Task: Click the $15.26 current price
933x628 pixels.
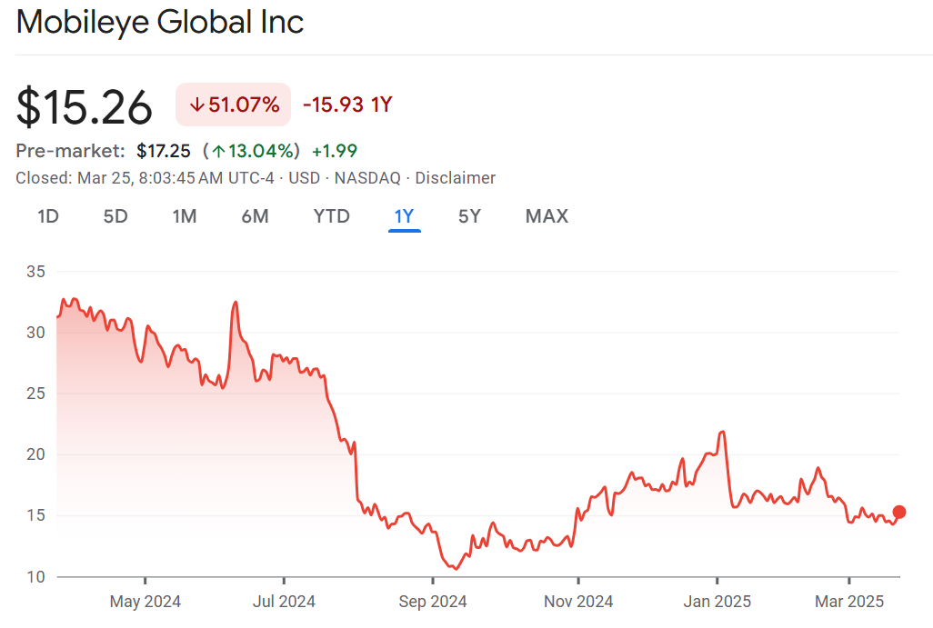Action: (85, 107)
